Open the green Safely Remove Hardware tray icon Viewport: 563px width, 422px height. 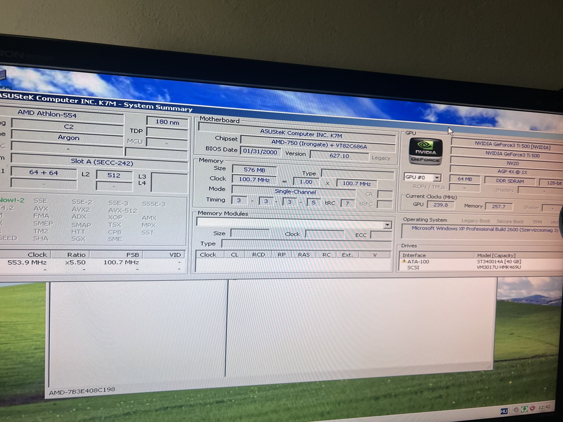pos(524,409)
